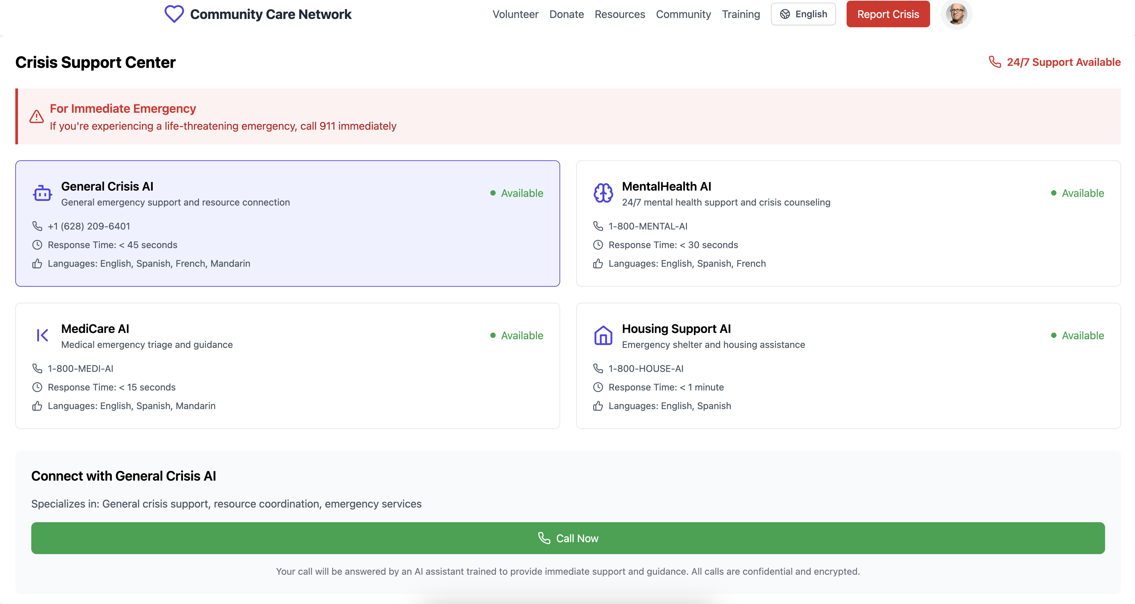Navigate to the Training section
Viewport: 1135px width, 604px height.
pyautogui.click(x=741, y=14)
